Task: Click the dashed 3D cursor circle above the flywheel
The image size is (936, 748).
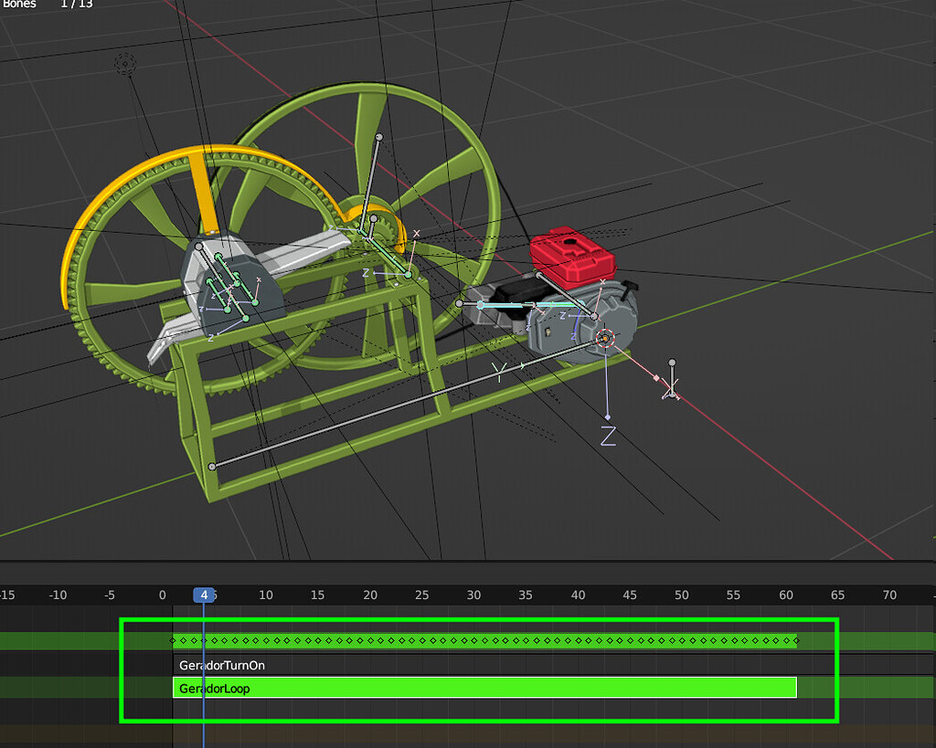Action: click(123, 64)
